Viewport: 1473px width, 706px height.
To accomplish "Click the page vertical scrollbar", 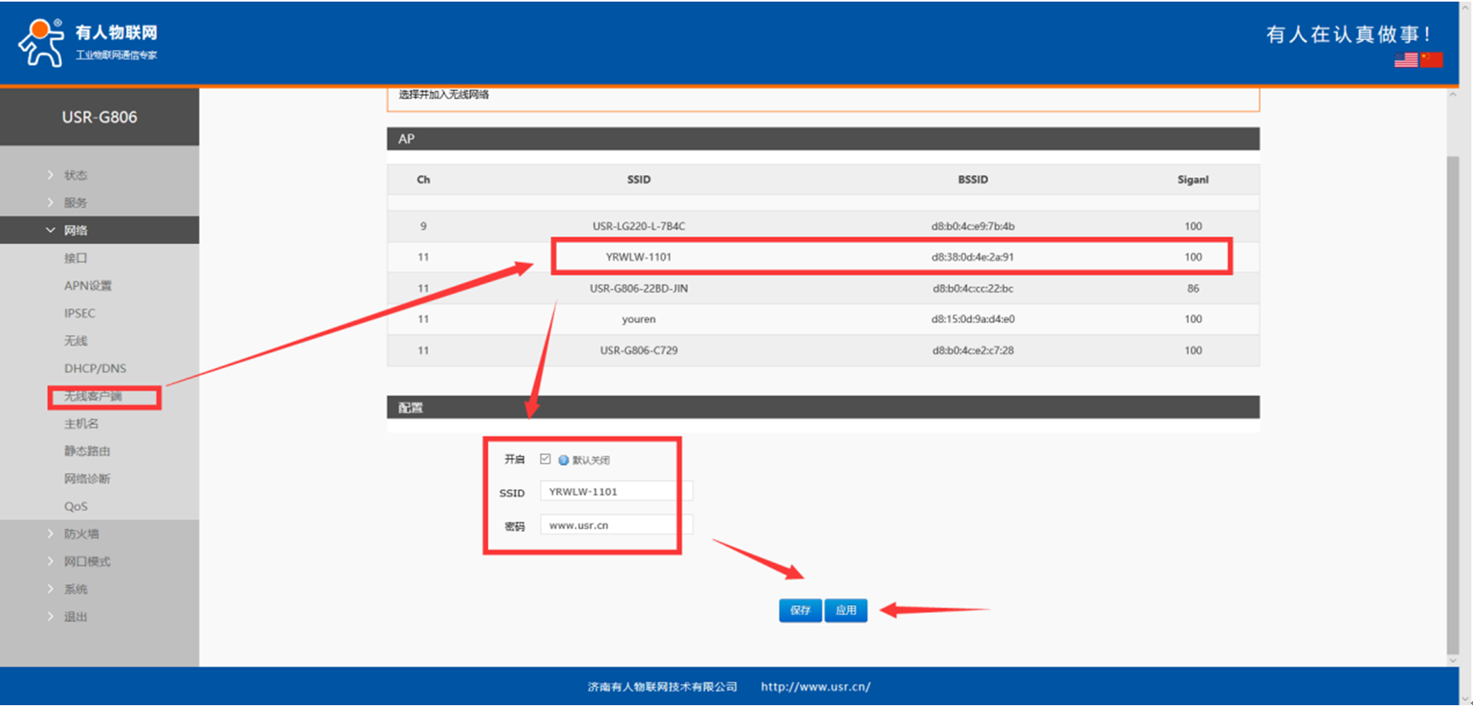I will click(x=1453, y=403).
